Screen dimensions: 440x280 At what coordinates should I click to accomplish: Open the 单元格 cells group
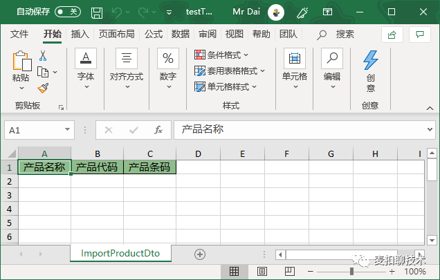295,68
